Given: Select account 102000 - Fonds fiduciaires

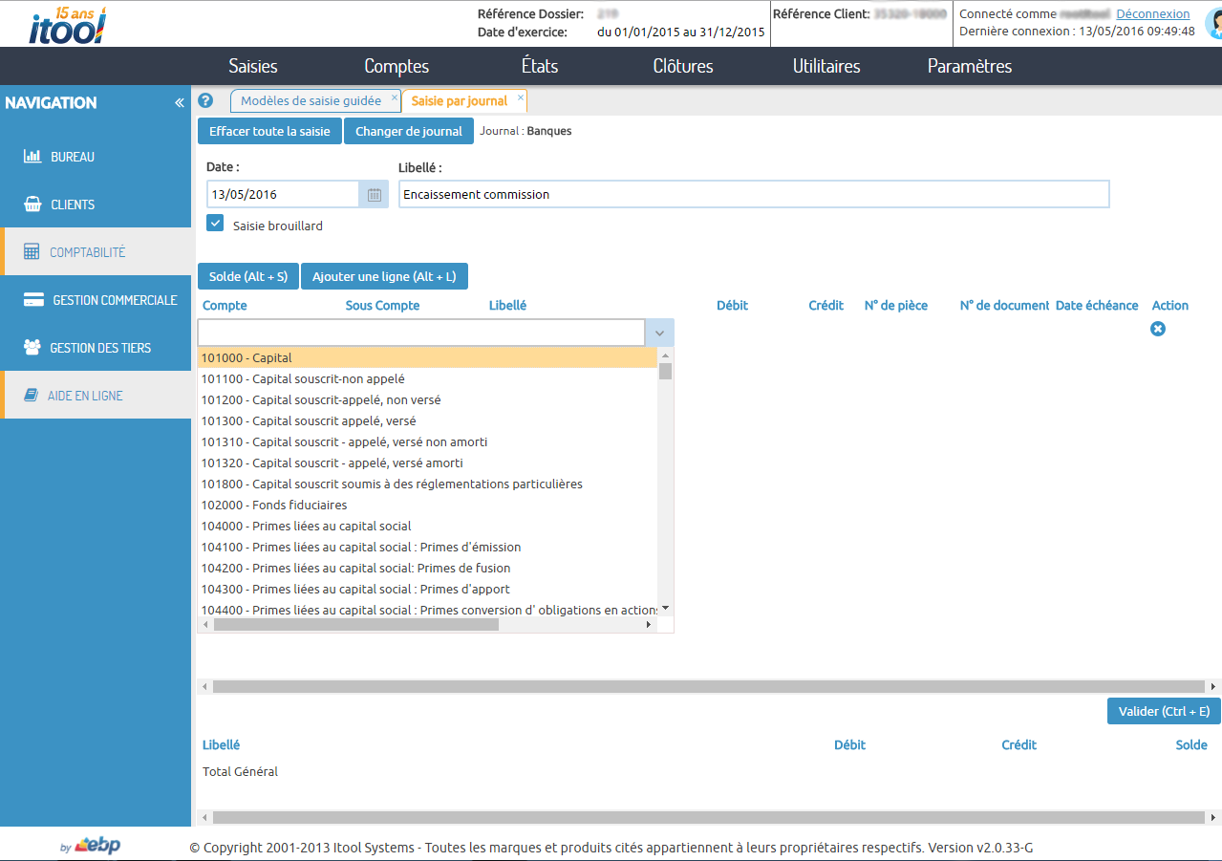Looking at the screenshot, I should (x=274, y=505).
